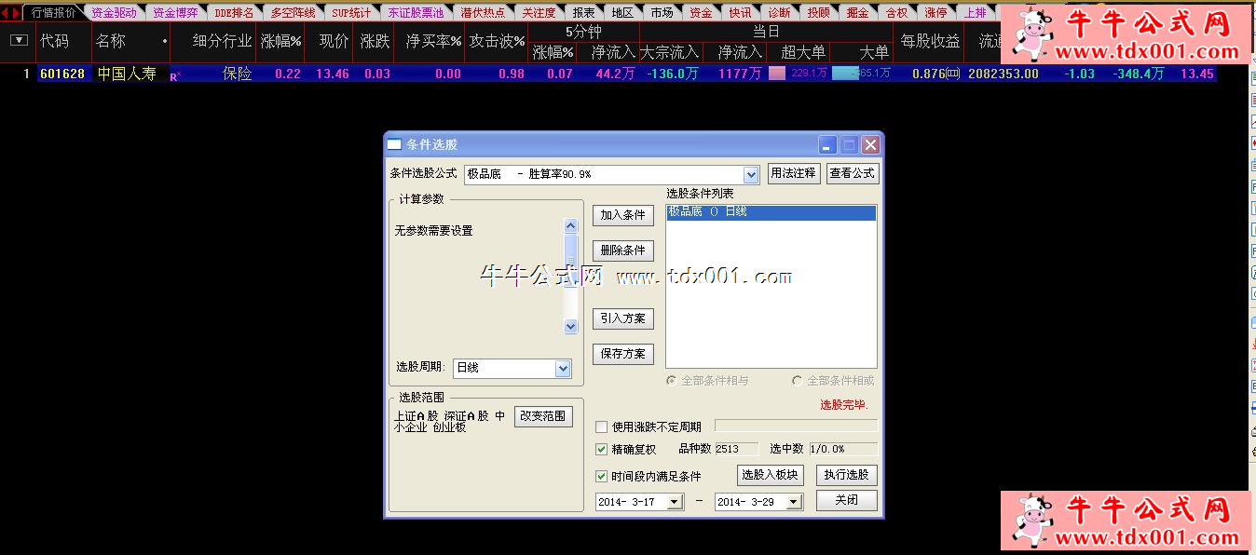This screenshot has height=555, width=1256.
Task: Click stock name 中国人寿
Action: [127, 74]
